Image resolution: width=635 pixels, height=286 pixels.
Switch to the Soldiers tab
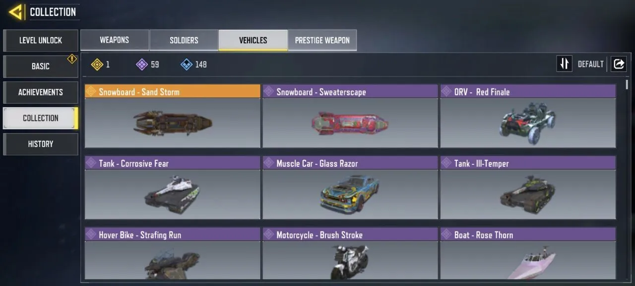(184, 40)
